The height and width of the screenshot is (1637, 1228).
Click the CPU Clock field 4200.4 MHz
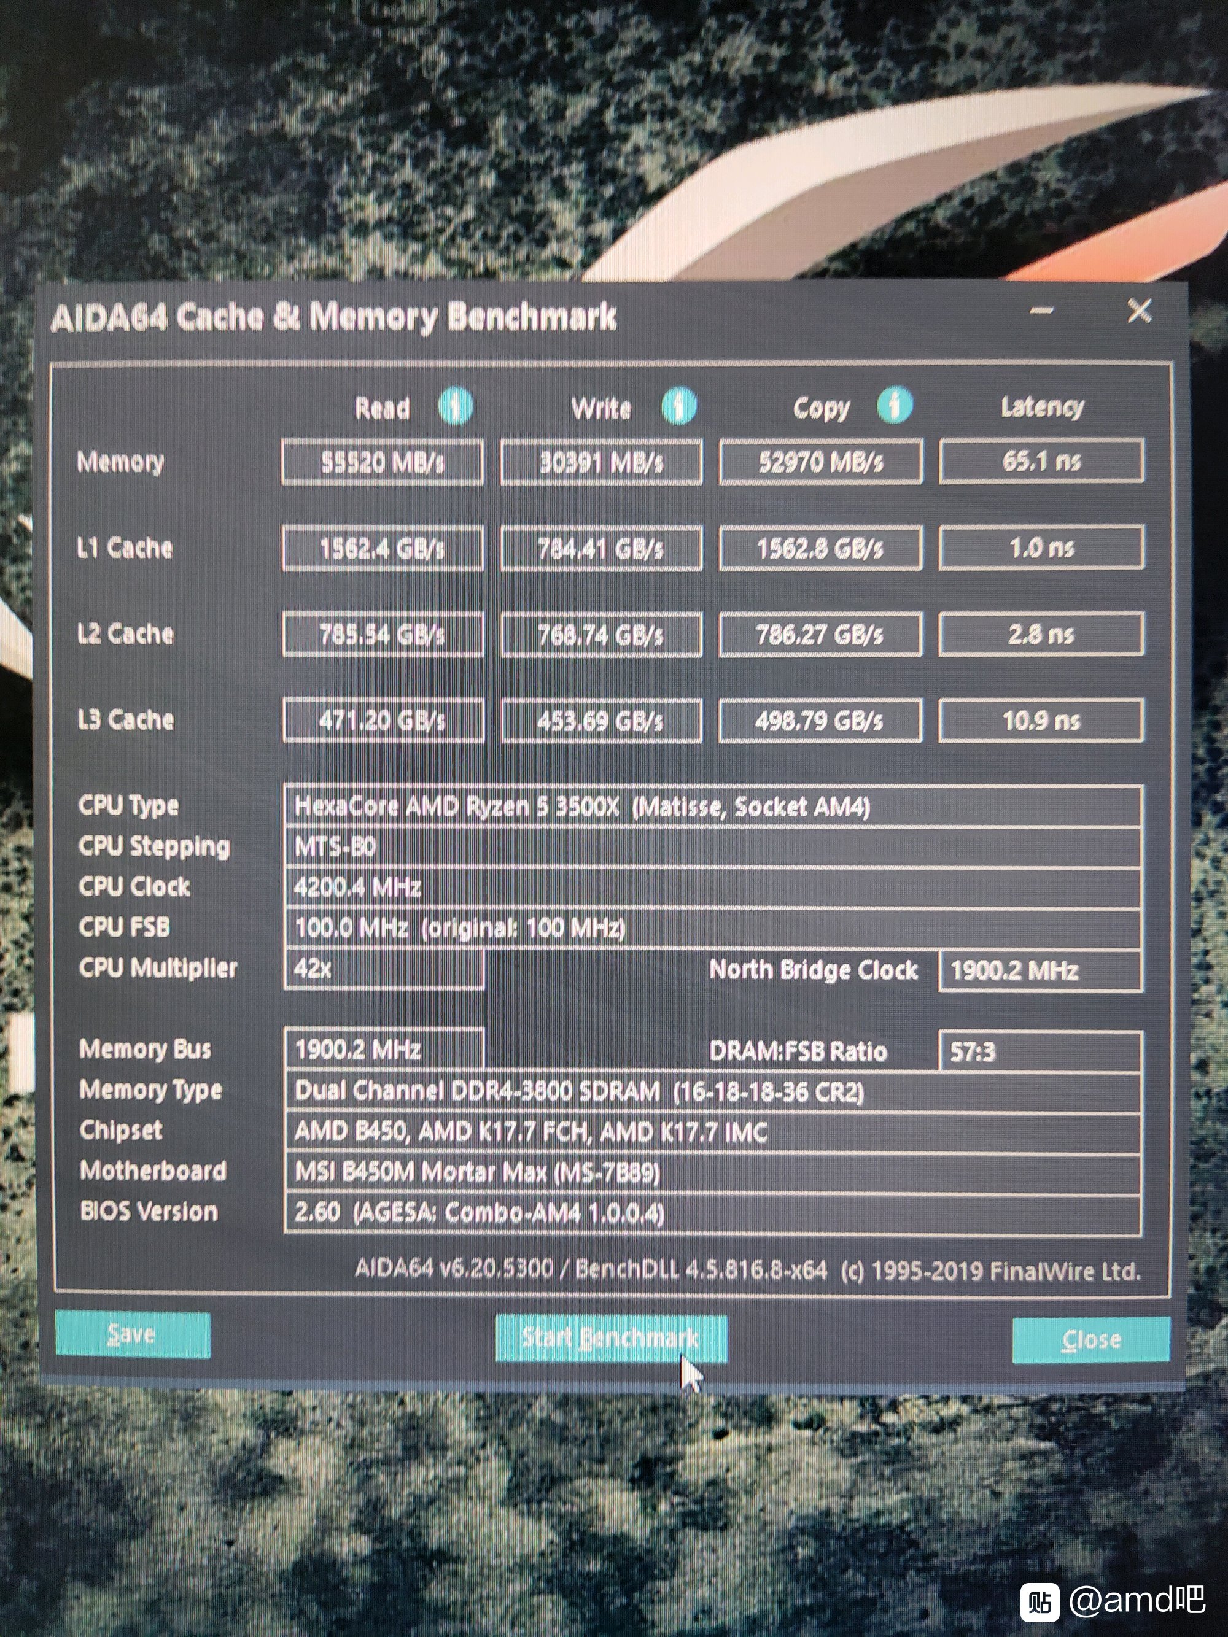tap(713, 888)
